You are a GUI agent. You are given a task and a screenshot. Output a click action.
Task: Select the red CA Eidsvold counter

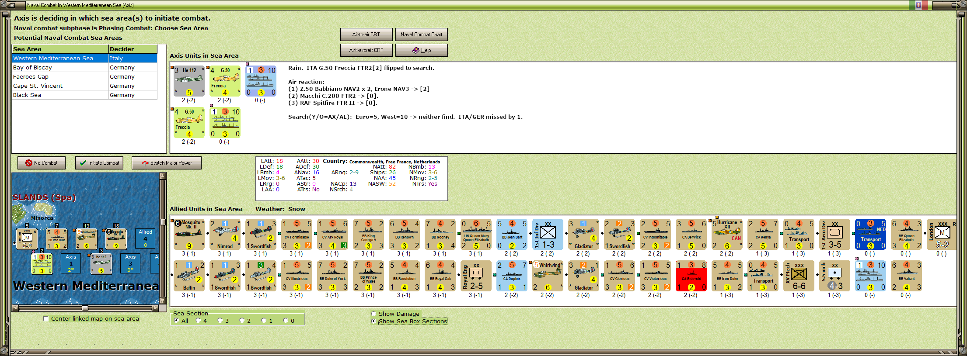point(691,276)
